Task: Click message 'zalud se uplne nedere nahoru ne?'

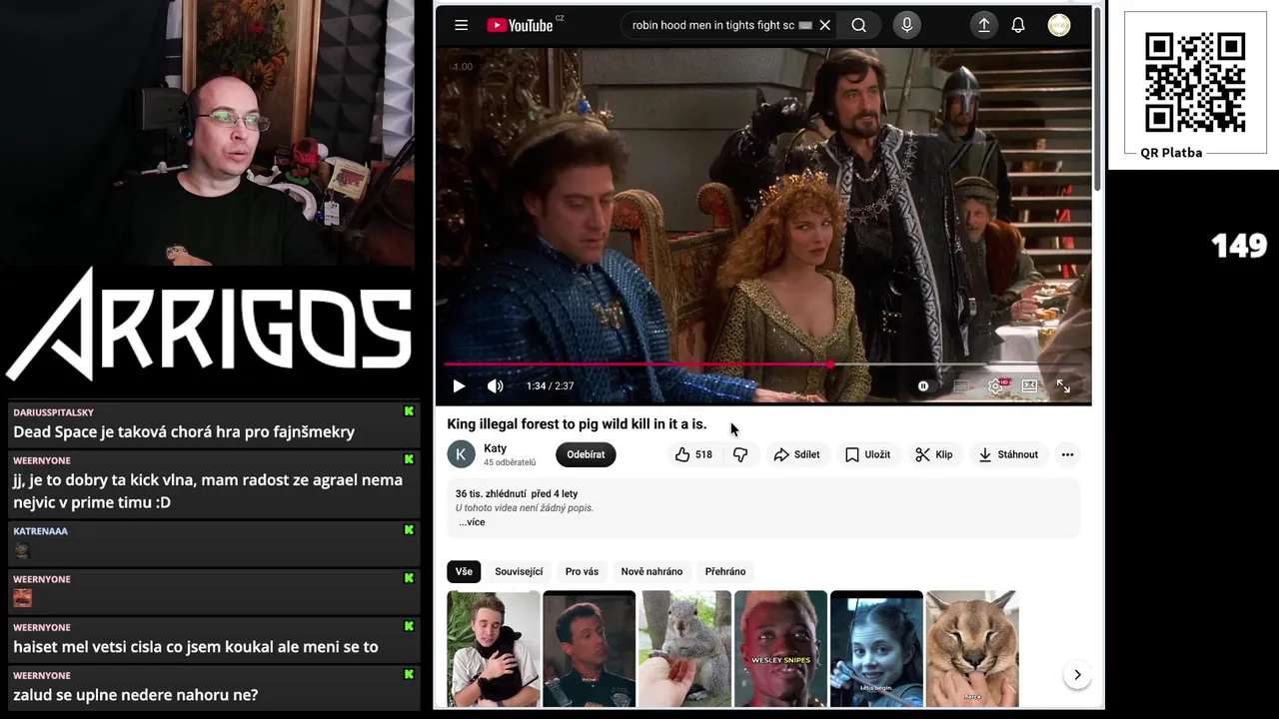Action: click(x=135, y=695)
